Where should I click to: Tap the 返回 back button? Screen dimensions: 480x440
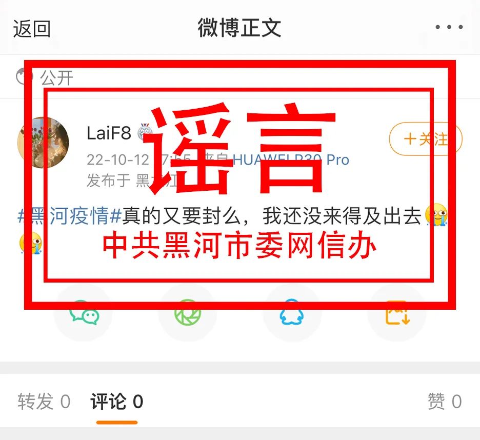coord(32,29)
